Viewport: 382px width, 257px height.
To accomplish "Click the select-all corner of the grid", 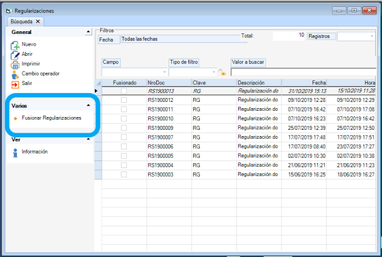I will (98, 83).
